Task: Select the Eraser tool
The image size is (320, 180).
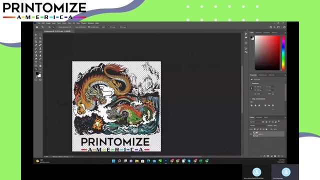Action: click(40, 52)
